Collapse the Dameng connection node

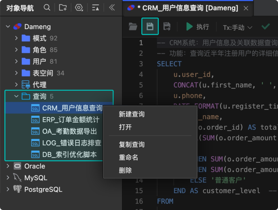click(8, 27)
